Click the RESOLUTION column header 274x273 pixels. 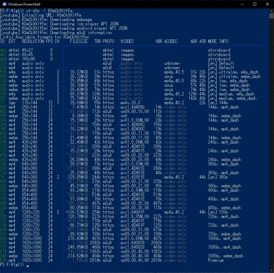click(33, 41)
